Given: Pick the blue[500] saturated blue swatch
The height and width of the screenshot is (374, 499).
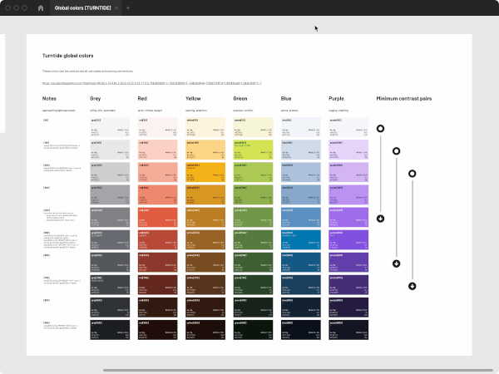Looking at the screenshot, I should click(x=301, y=240).
